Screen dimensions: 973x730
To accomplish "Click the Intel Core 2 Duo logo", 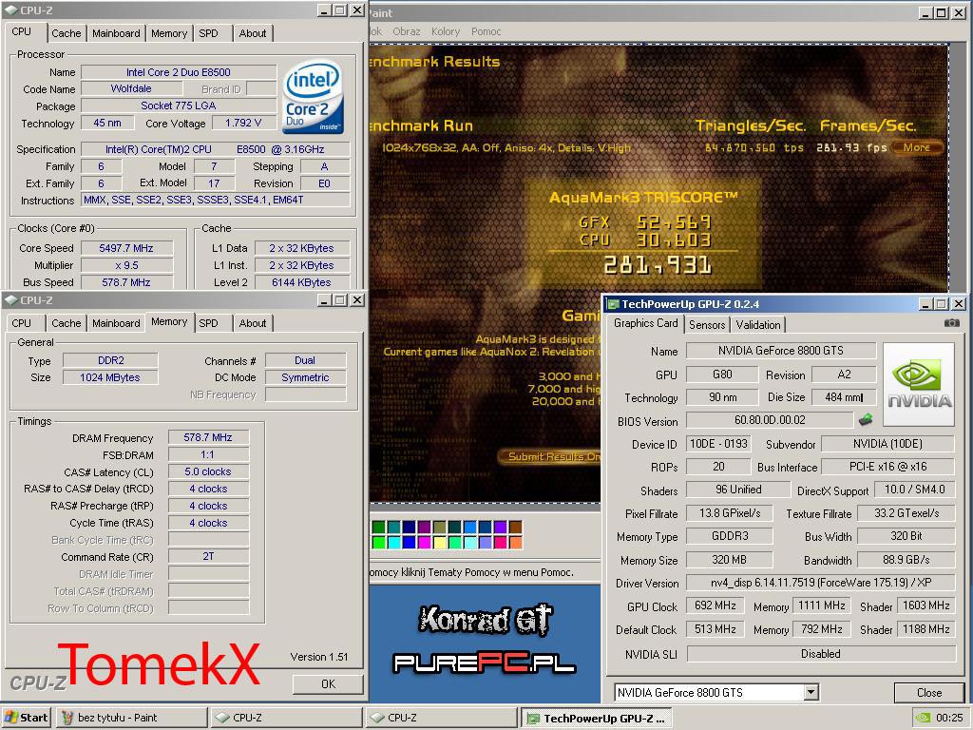I will pyautogui.click(x=313, y=96).
